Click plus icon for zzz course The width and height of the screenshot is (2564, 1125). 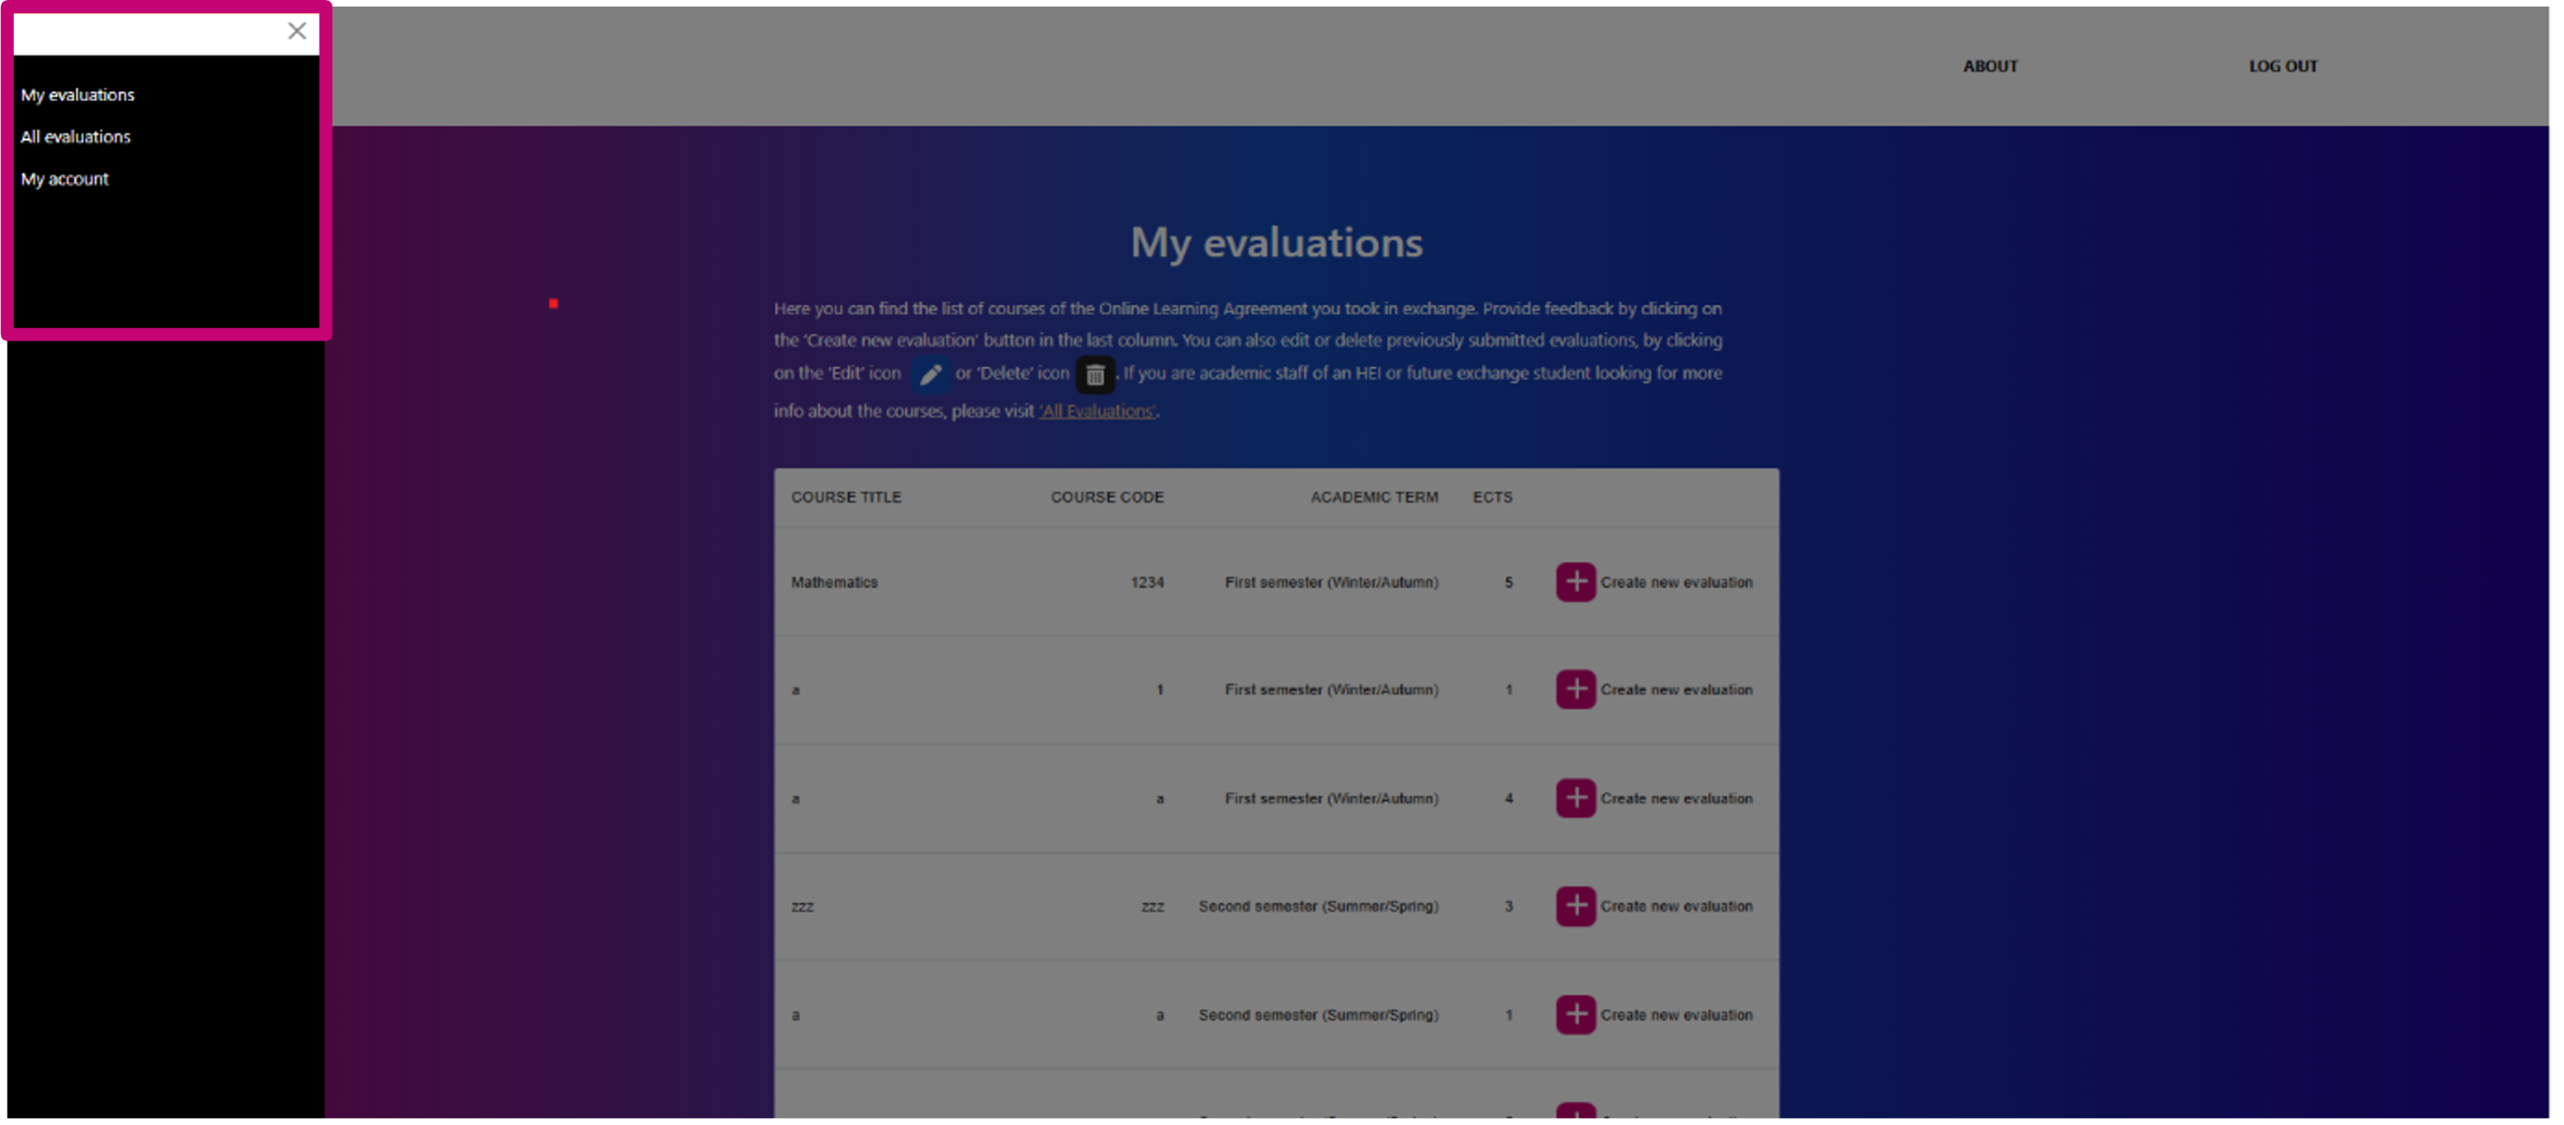1576,907
